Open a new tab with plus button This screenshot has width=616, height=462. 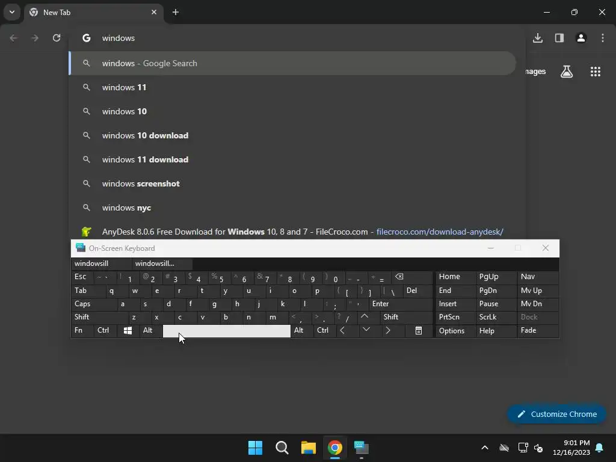click(x=176, y=12)
